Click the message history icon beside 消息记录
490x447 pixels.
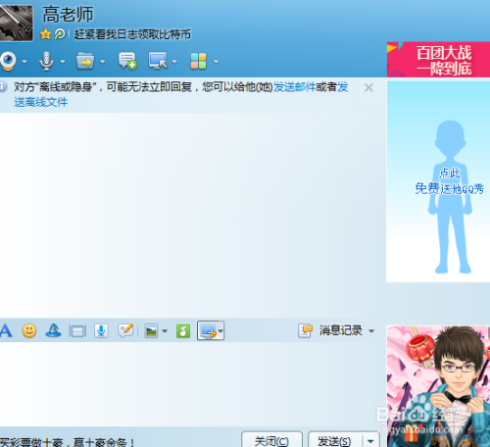[x=305, y=330]
